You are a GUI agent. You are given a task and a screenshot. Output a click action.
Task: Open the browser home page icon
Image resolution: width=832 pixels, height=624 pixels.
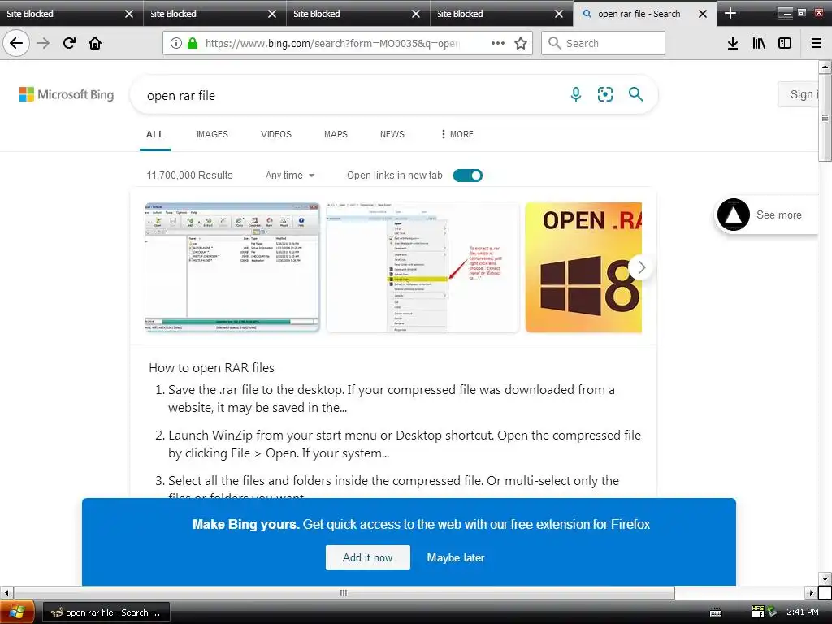point(95,43)
